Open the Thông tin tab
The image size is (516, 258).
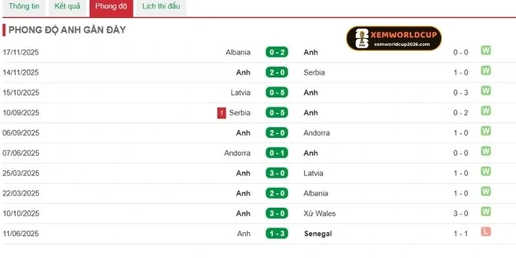(x=25, y=7)
